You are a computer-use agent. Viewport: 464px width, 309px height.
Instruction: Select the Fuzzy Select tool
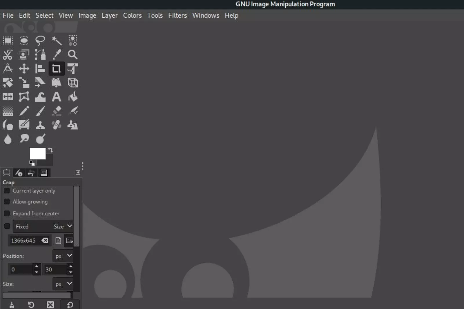(57, 41)
